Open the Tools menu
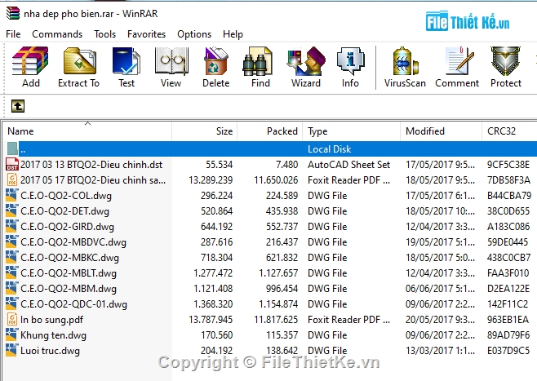 tap(104, 34)
